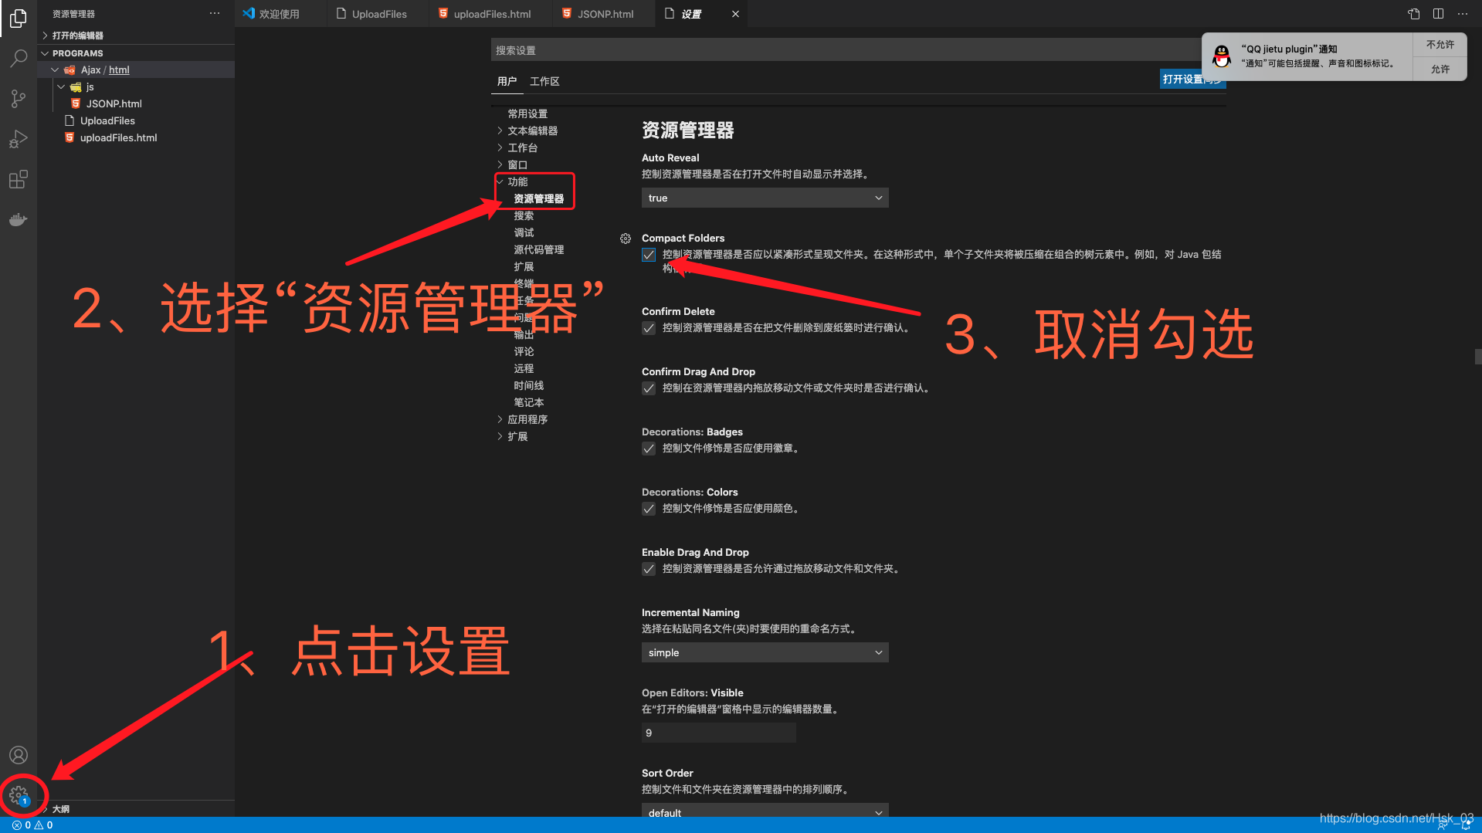Toggle Enable Drag And Drop checkbox
The width and height of the screenshot is (1482, 833).
(x=649, y=569)
